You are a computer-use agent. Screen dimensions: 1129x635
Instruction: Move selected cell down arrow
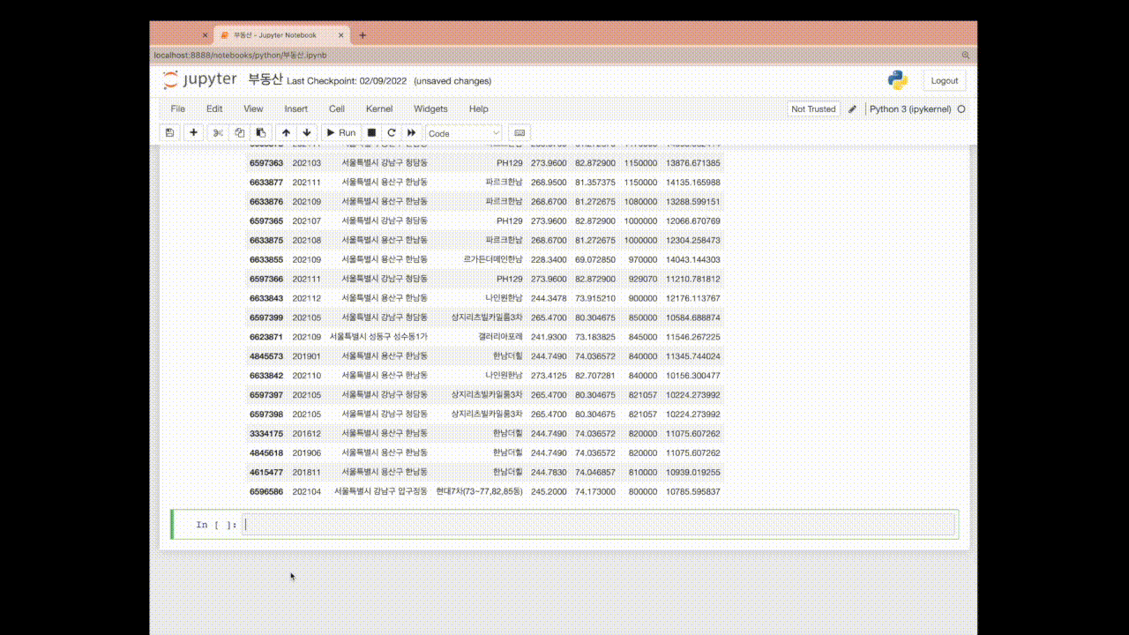coord(306,132)
